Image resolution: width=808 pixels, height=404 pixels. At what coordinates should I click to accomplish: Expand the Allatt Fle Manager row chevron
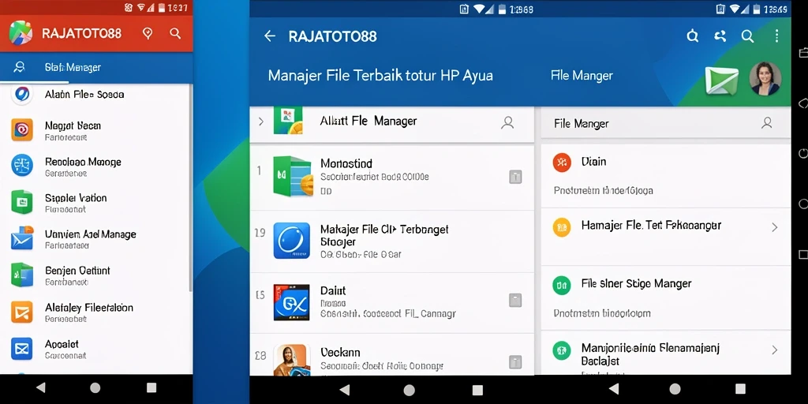[x=260, y=122]
